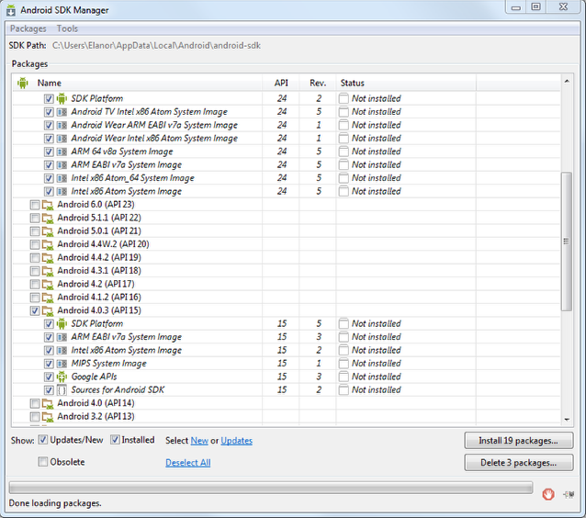
Task: Click the Android 5.0.1 (API 21) folder icon
Action: click(48, 231)
